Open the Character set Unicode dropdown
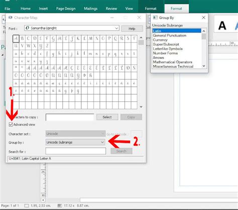The image size is (238, 210). pyautogui.click(x=75, y=134)
